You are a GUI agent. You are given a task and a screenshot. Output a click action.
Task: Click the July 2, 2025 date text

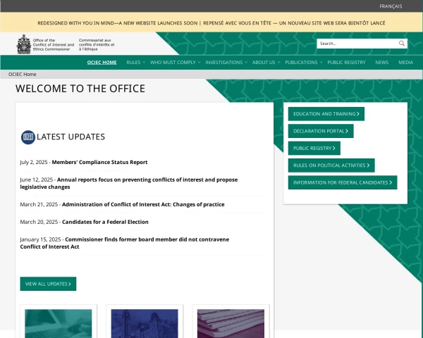(x=34, y=162)
